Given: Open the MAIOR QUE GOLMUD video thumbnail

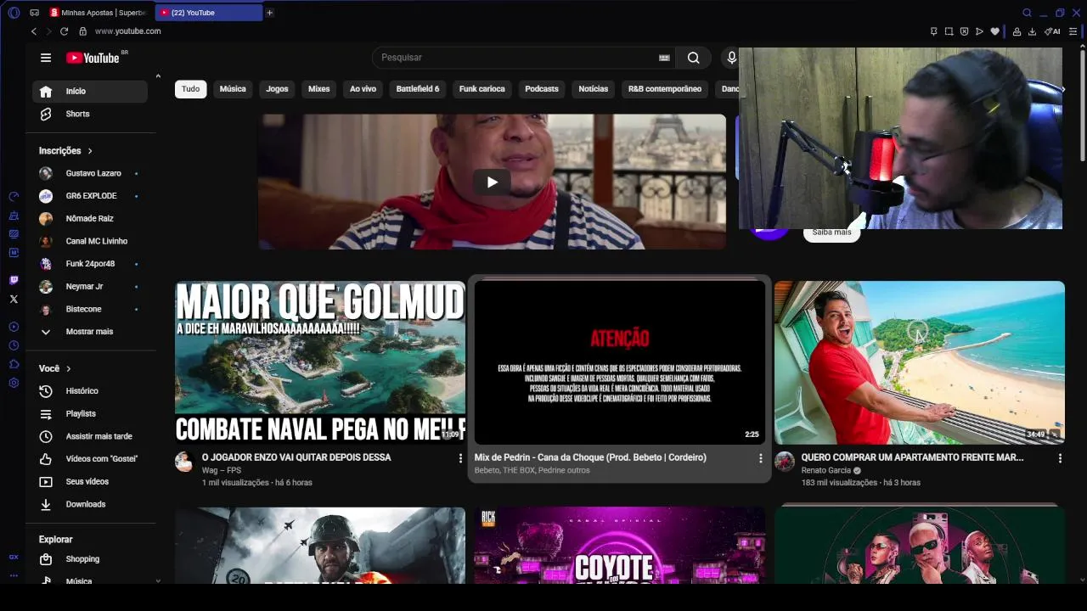Looking at the screenshot, I should coord(320,362).
